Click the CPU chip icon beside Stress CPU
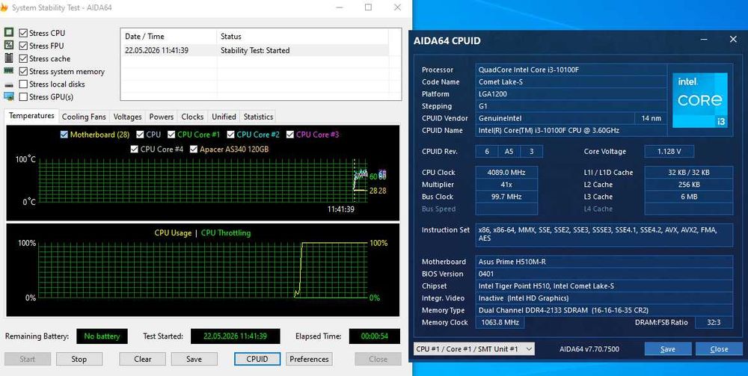This screenshot has height=376, width=748. [x=8, y=32]
